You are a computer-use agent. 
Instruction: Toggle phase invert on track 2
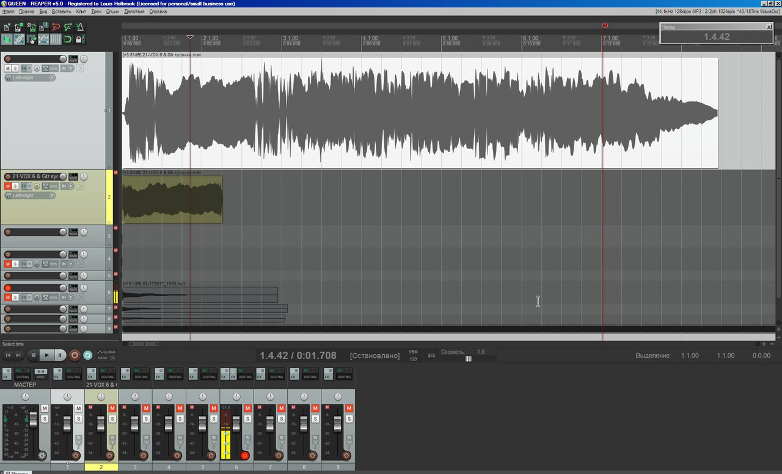pyautogui.click(x=37, y=186)
